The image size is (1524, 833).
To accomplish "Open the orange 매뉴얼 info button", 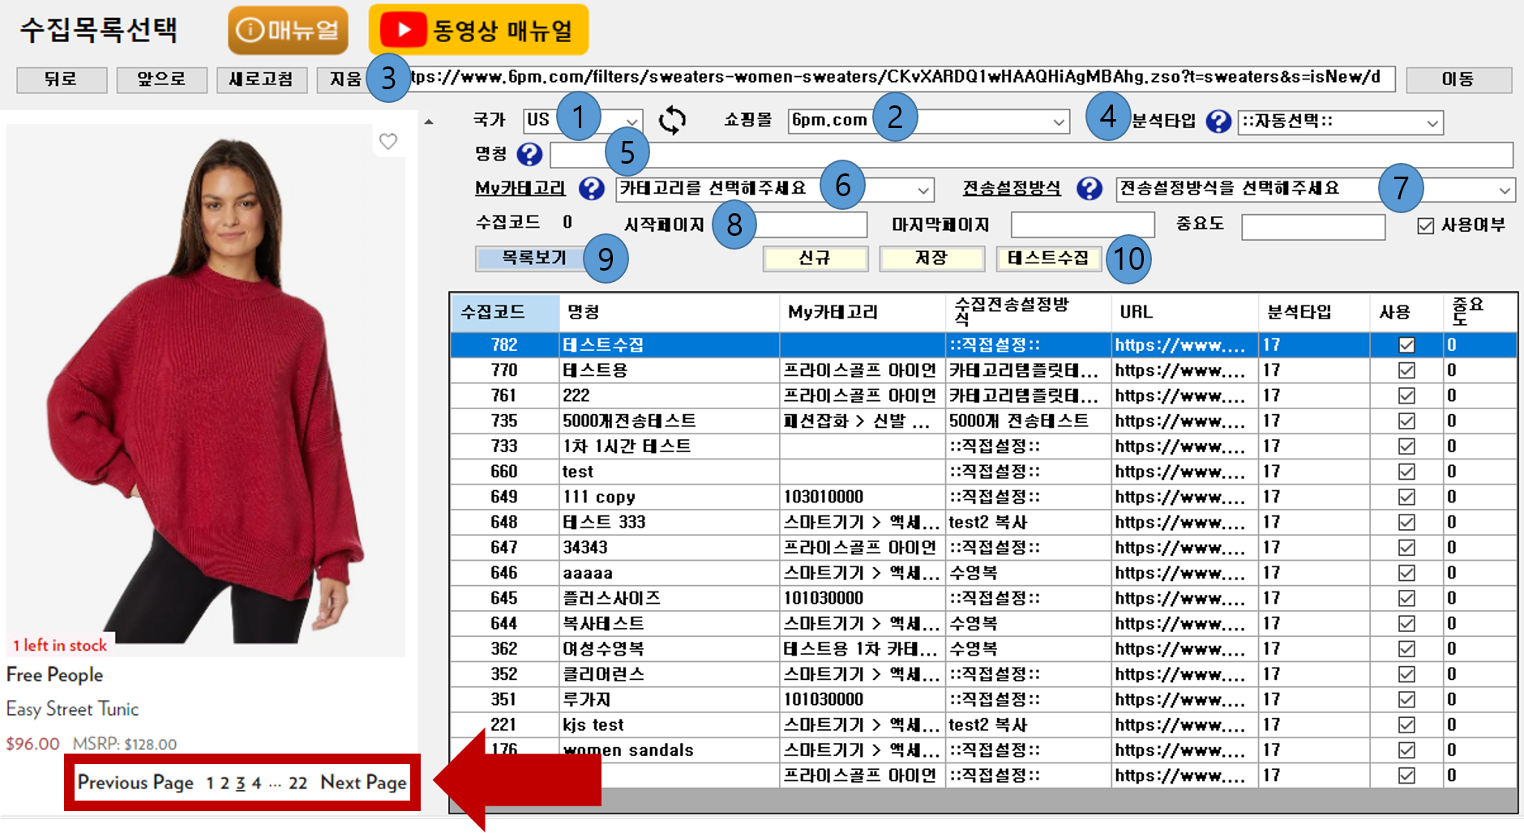I will click(288, 31).
